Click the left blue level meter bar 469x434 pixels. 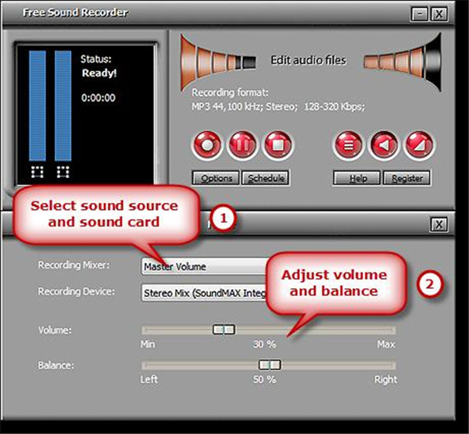[38, 105]
